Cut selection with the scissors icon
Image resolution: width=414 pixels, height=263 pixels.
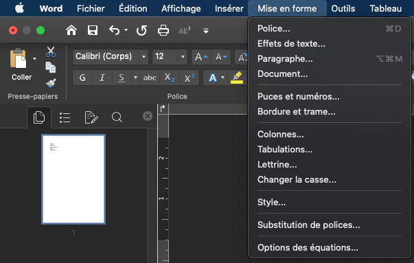pyautogui.click(x=50, y=52)
